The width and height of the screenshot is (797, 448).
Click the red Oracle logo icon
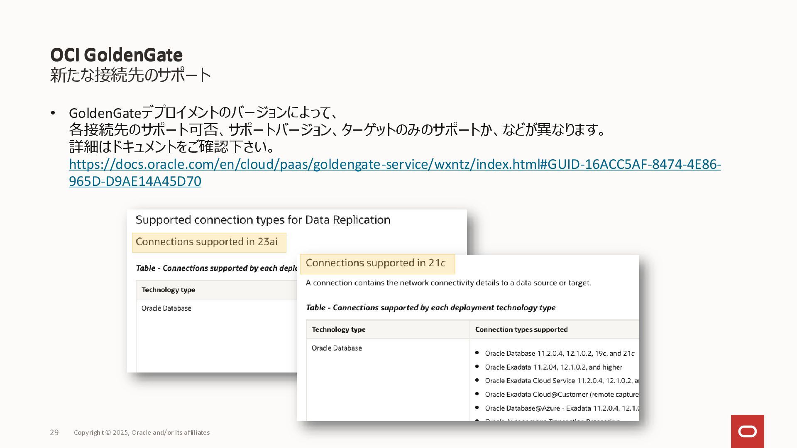pyautogui.click(x=747, y=431)
